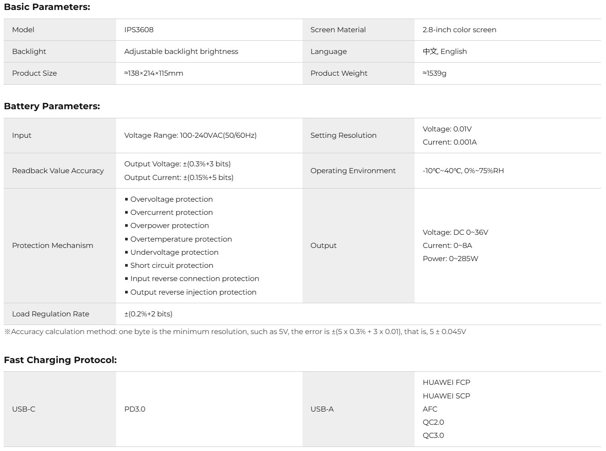The width and height of the screenshot is (606, 451).
Task: Click the Voltage Range 100-240VAC input text
Action: tap(190, 135)
